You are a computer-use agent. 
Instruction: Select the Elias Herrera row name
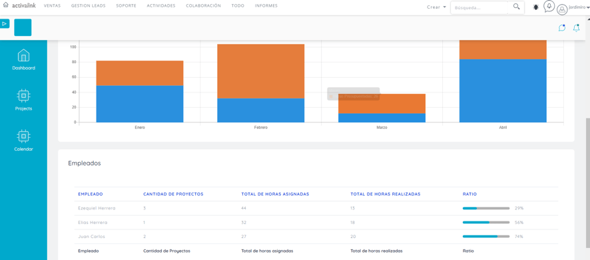[x=93, y=222]
